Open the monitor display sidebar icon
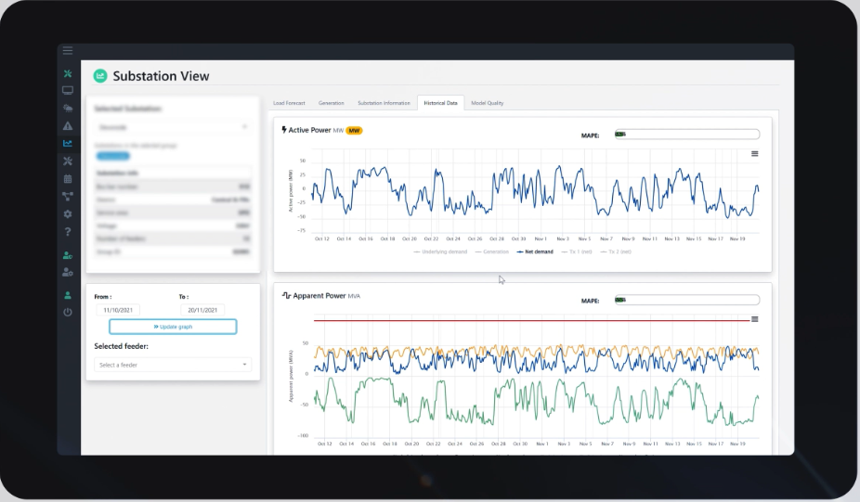Viewport: 860px width, 502px height. (x=68, y=90)
